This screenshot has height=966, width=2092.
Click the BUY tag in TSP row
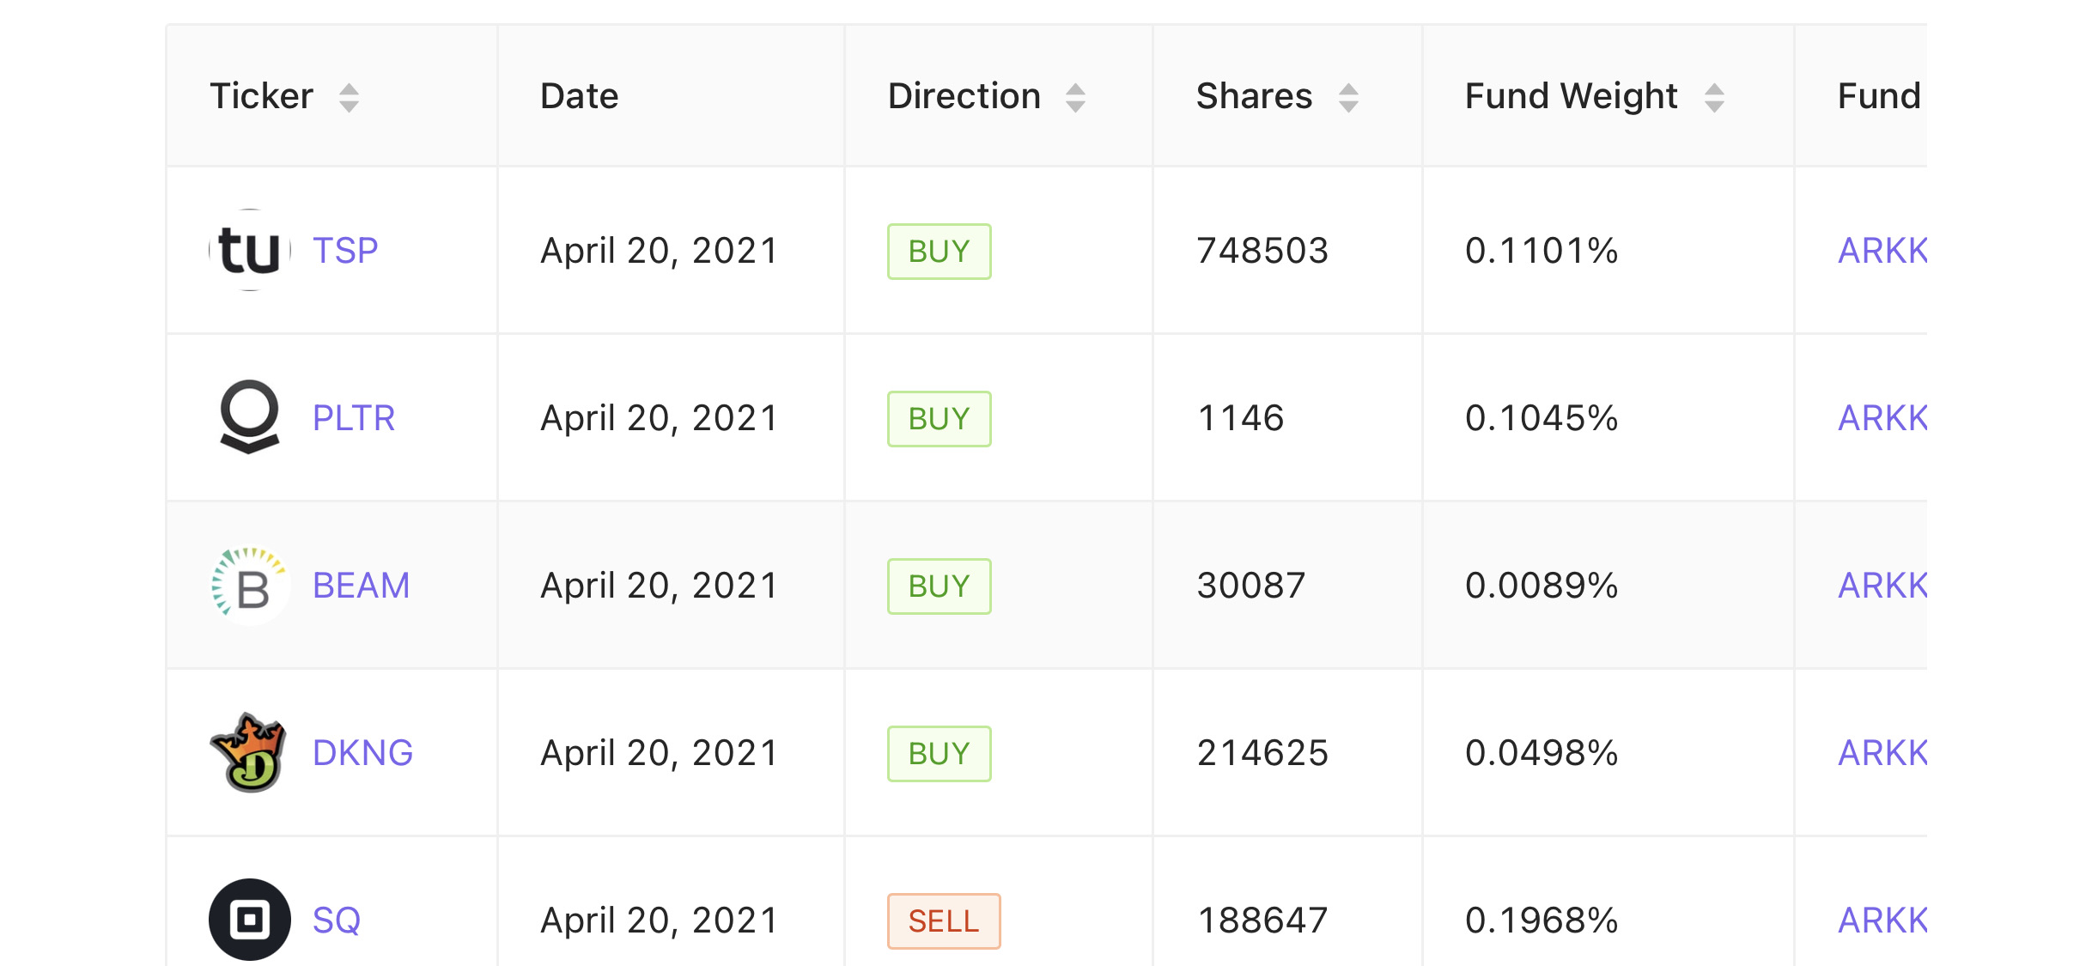(940, 252)
